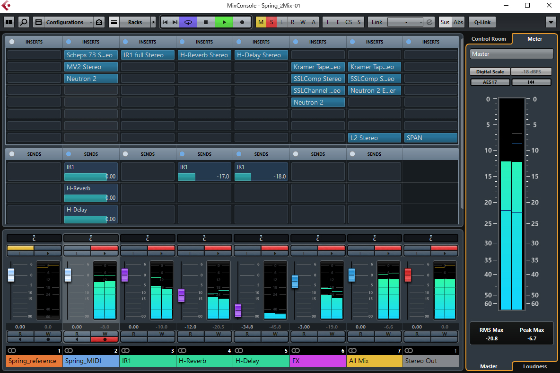Click the Record transport button
560x373 pixels.
[242, 22]
